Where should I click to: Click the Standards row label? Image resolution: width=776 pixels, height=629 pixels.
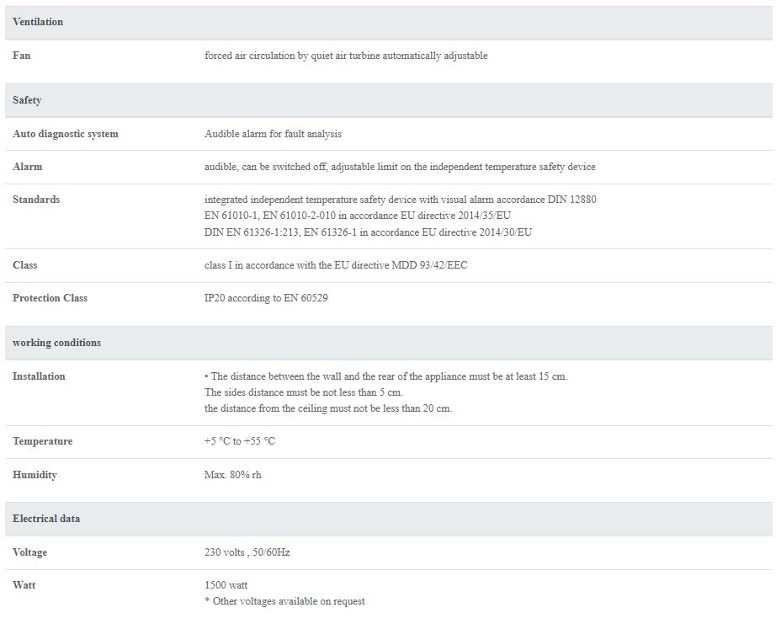click(x=36, y=200)
